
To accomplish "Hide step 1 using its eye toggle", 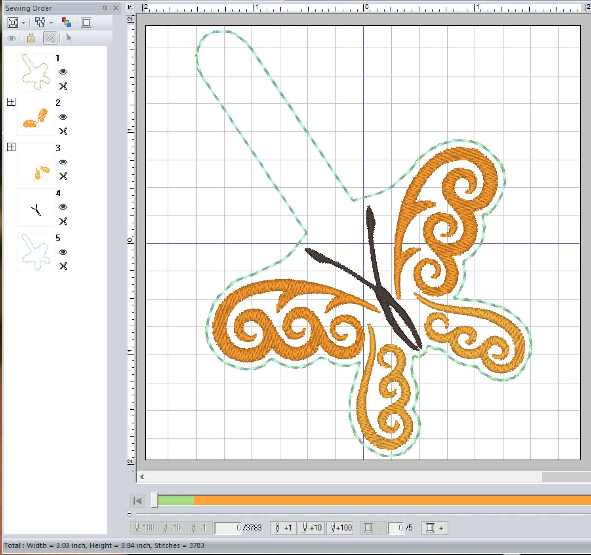I will 63,72.
